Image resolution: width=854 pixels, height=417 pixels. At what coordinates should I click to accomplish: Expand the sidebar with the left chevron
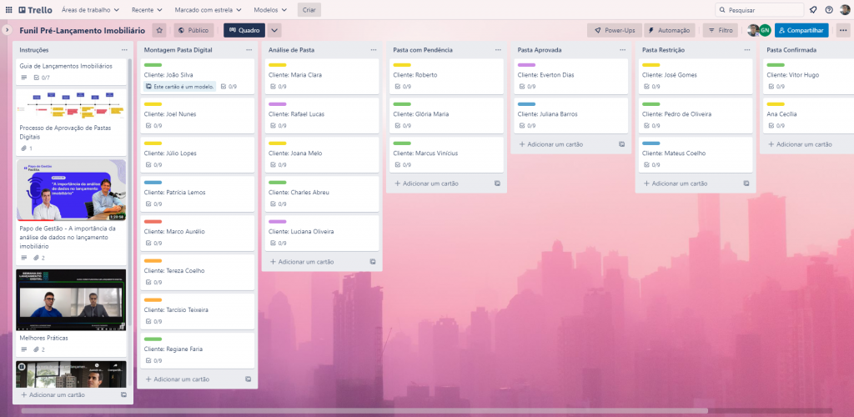(7, 30)
